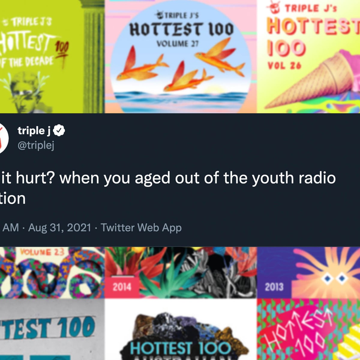Select the Hottest 100 Volume 27 cover

click(x=181, y=56)
